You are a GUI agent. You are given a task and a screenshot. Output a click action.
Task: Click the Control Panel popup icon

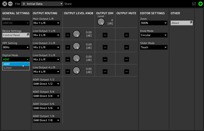[28, 35]
